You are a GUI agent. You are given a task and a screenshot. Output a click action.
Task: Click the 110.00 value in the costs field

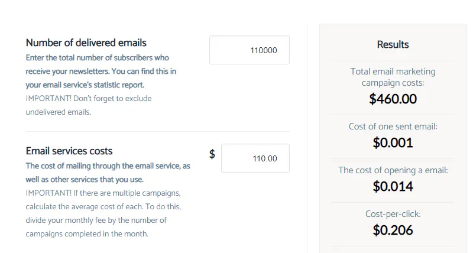pos(264,158)
